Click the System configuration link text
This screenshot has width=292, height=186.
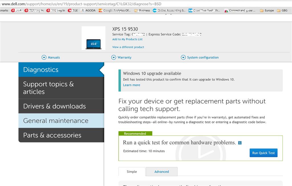click(203, 57)
